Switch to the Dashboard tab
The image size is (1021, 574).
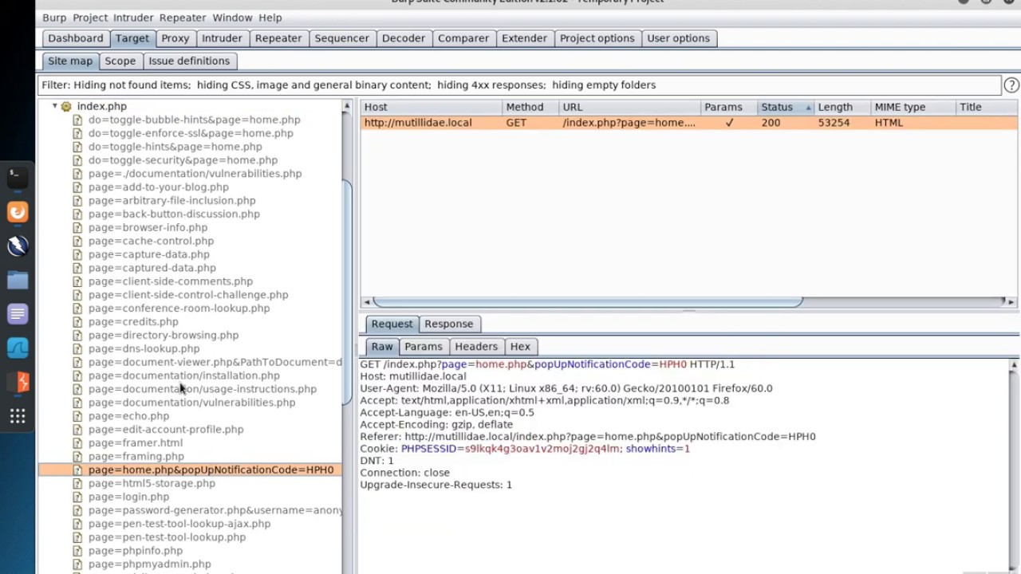point(76,38)
